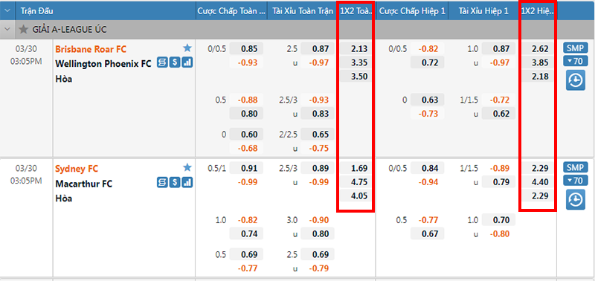Select the 2.13 full-match odds for Brisbane Roar

(356, 49)
